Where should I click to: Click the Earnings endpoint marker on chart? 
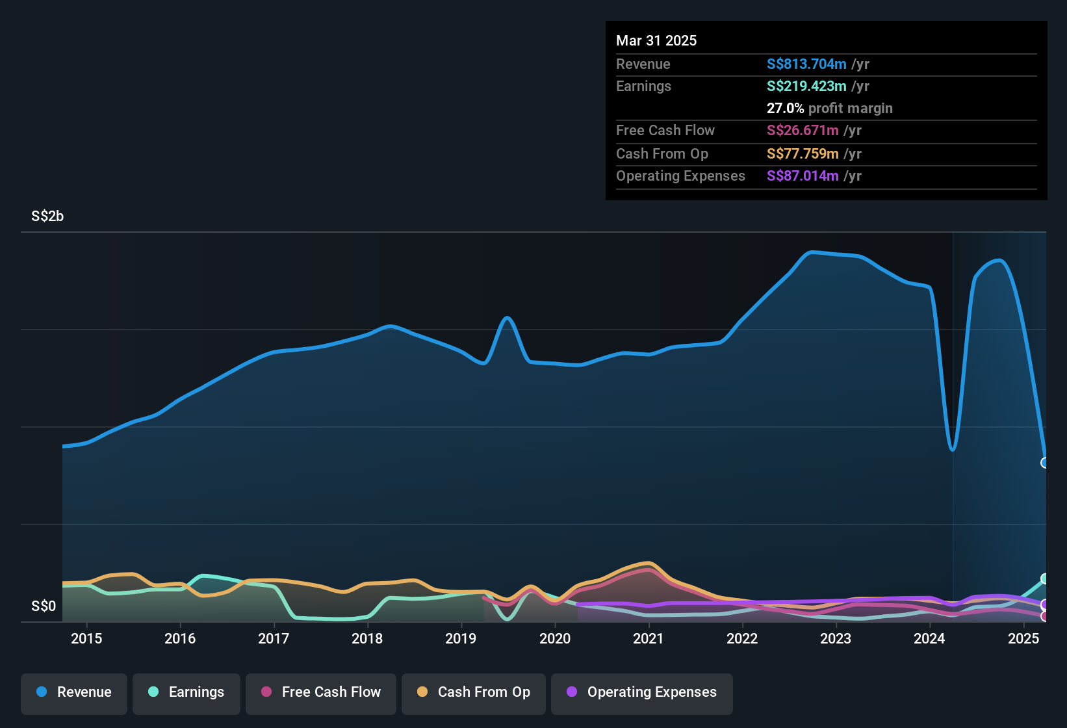(x=1045, y=578)
